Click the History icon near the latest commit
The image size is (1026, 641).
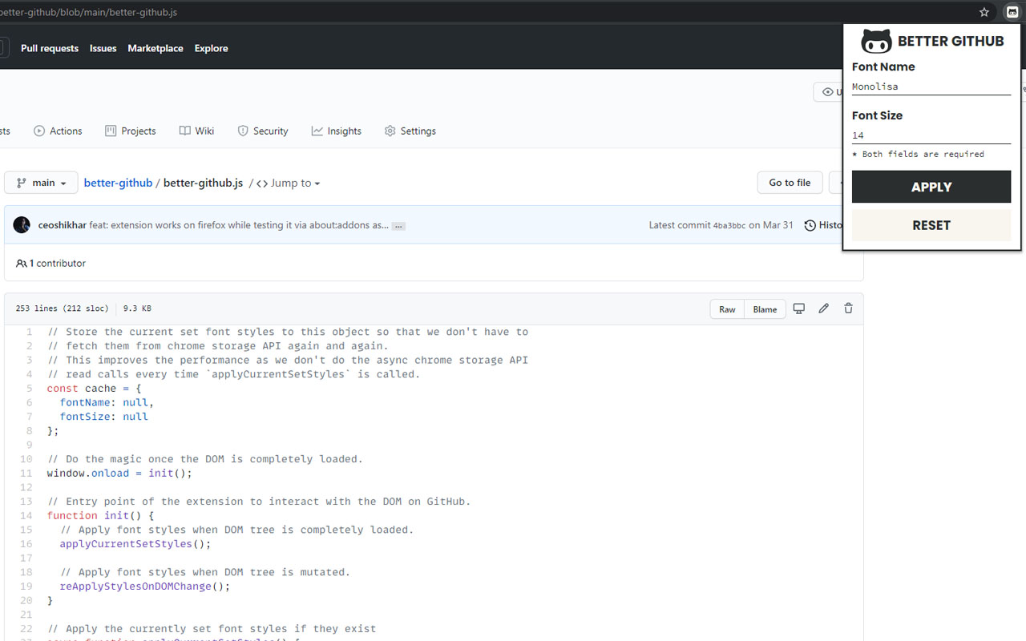[x=809, y=225]
